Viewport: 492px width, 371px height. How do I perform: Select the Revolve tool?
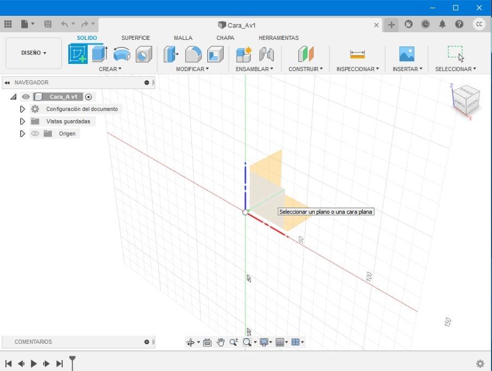coord(122,54)
